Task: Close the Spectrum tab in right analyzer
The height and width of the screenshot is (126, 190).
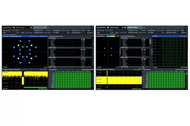Action: click(125, 27)
